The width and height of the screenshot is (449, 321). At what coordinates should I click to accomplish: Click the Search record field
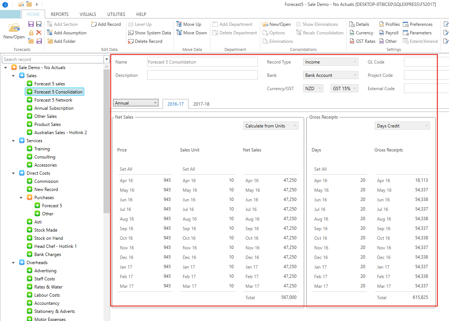pyautogui.click(x=53, y=59)
